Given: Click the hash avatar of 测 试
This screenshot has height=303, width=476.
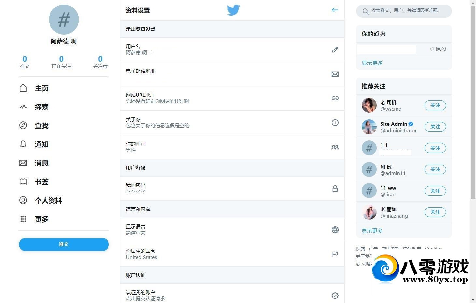Looking at the screenshot, I should 369,169.
